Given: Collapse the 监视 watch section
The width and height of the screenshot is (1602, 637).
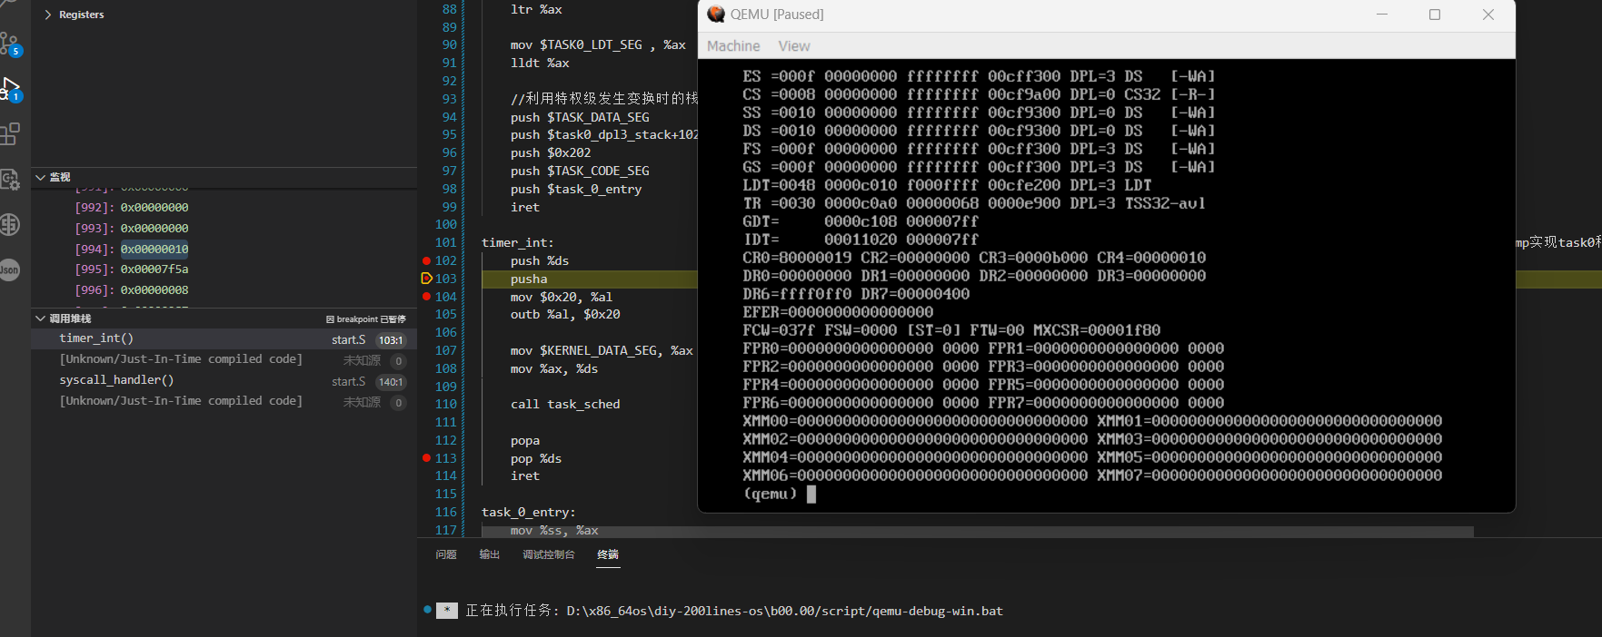Looking at the screenshot, I should 40,177.
